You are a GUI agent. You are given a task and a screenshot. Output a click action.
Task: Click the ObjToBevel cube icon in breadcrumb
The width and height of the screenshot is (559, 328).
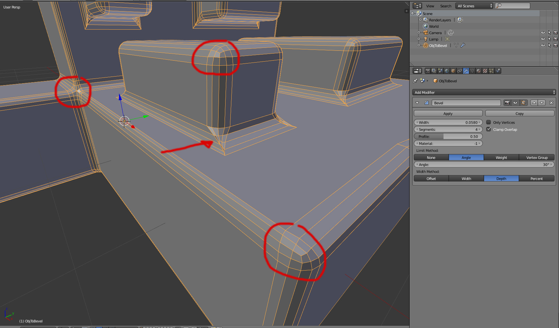click(435, 81)
